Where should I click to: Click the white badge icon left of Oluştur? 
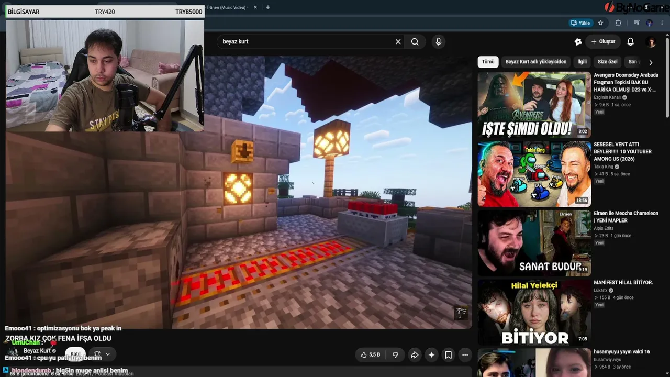tap(578, 41)
